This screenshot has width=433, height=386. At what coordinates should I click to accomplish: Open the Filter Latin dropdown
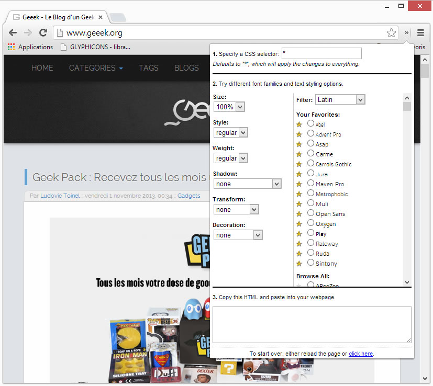coord(340,99)
